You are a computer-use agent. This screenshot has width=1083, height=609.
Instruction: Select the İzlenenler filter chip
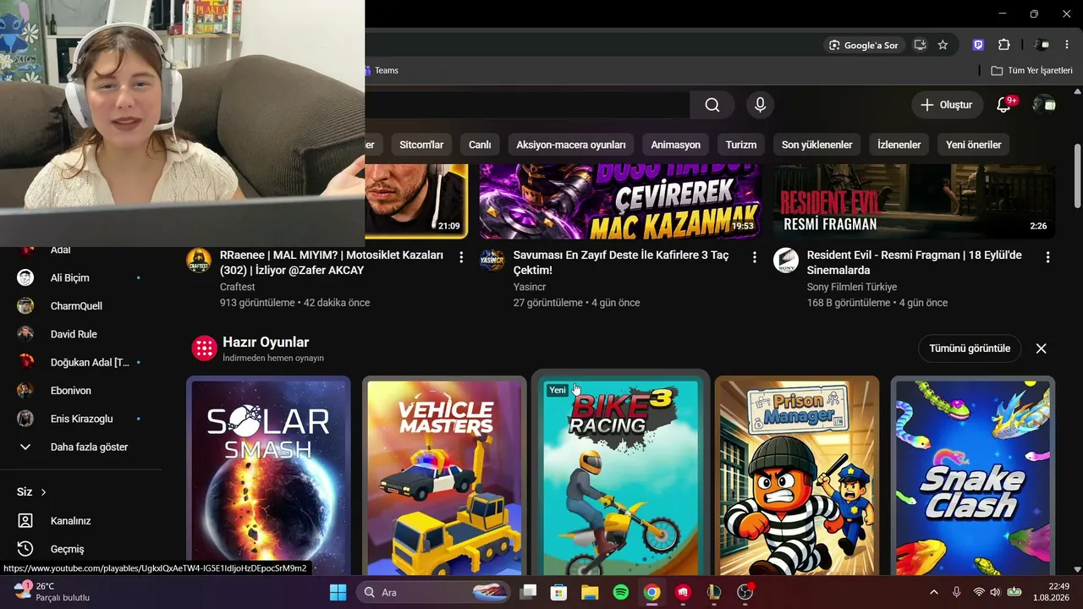coord(899,145)
